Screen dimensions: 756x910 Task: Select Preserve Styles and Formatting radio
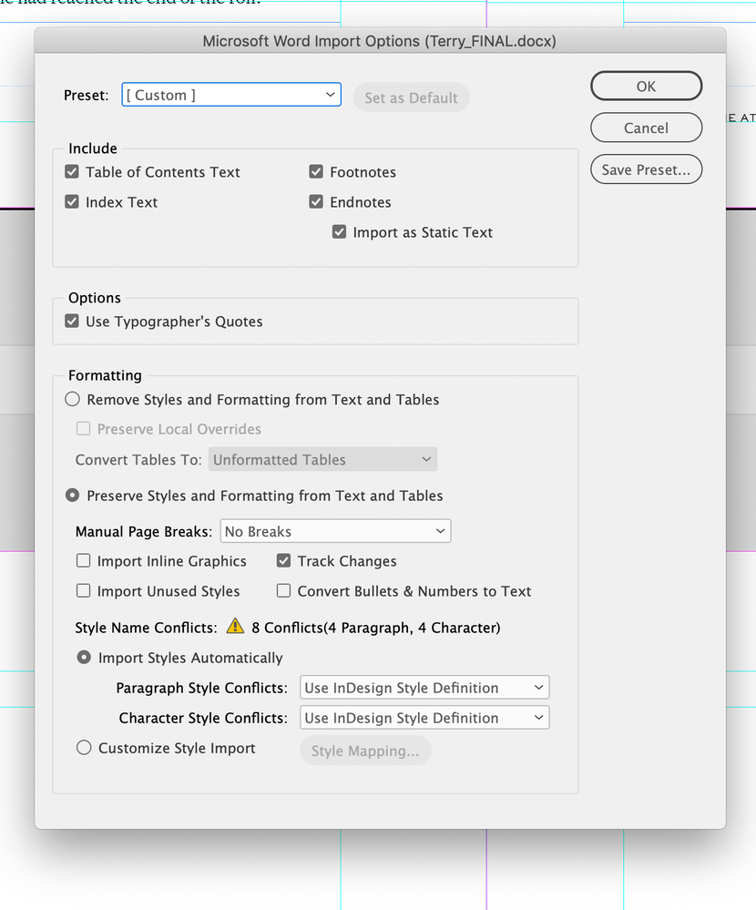point(73,495)
